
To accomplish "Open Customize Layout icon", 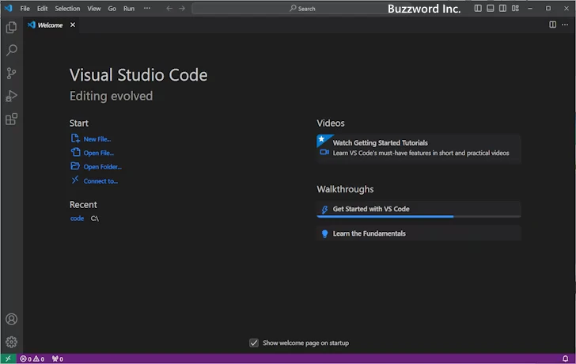I will coord(515,8).
